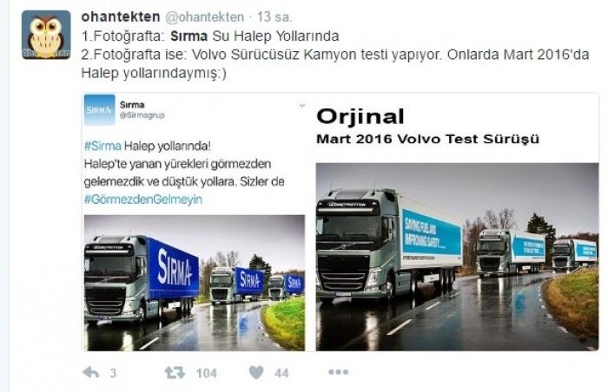608x392 pixels.
Task: Click the 104 retweet count
Action: click(x=207, y=374)
